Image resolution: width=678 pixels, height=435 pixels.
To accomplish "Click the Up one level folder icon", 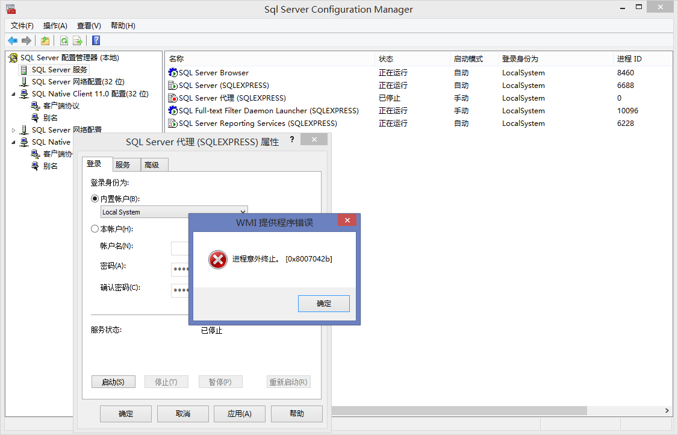I will [45, 41].
